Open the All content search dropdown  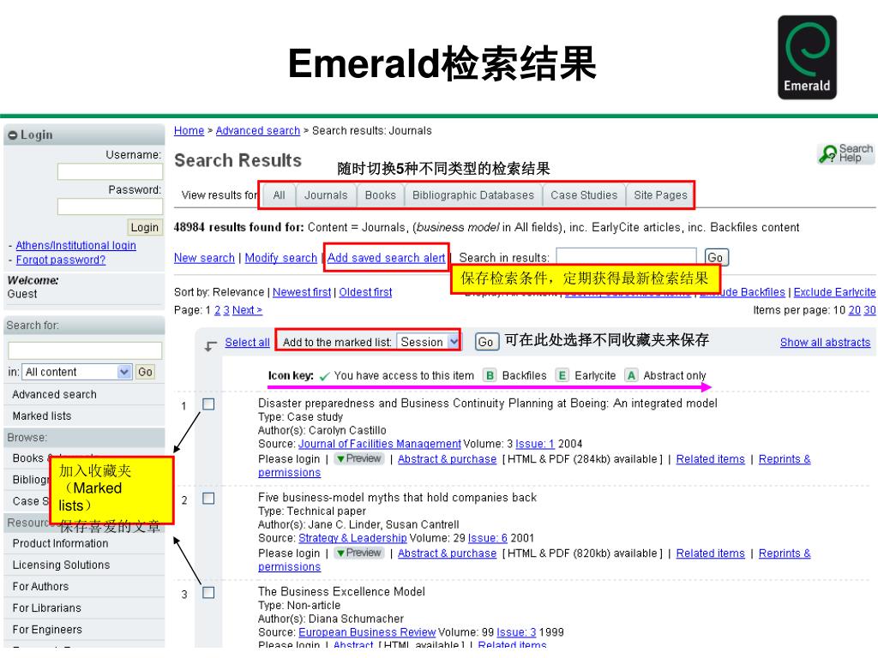[x=77, y=372]
